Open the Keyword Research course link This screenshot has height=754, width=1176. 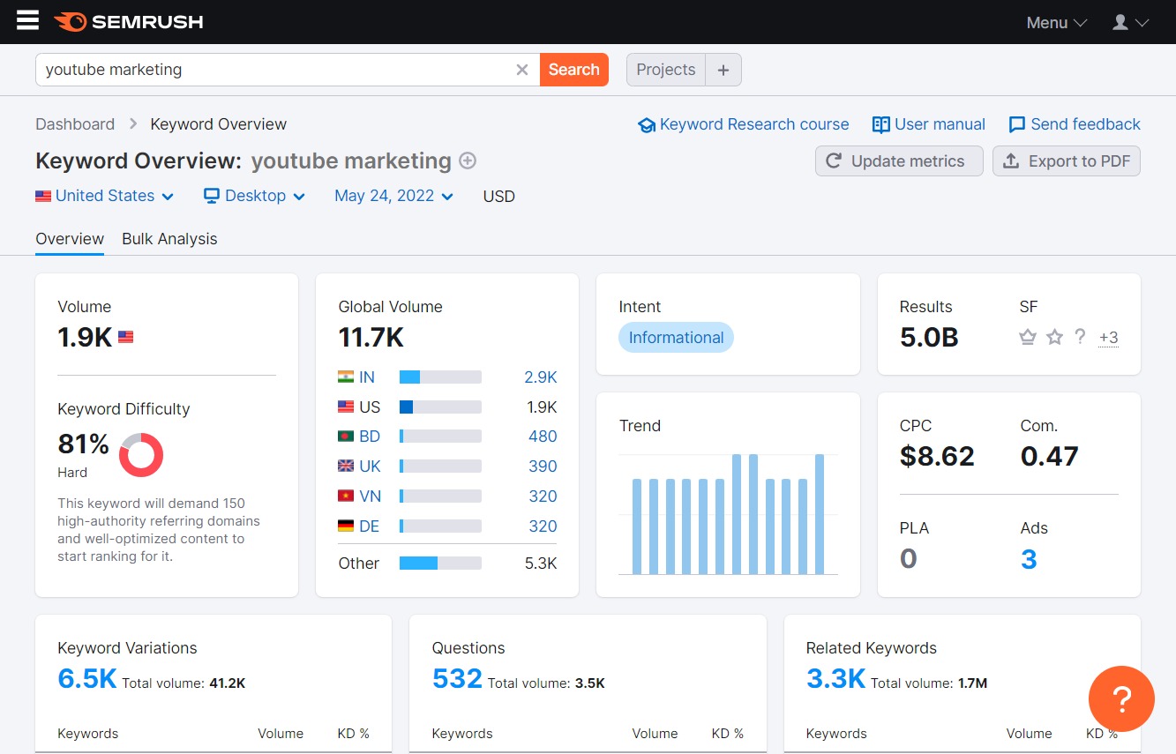point(743,124)
